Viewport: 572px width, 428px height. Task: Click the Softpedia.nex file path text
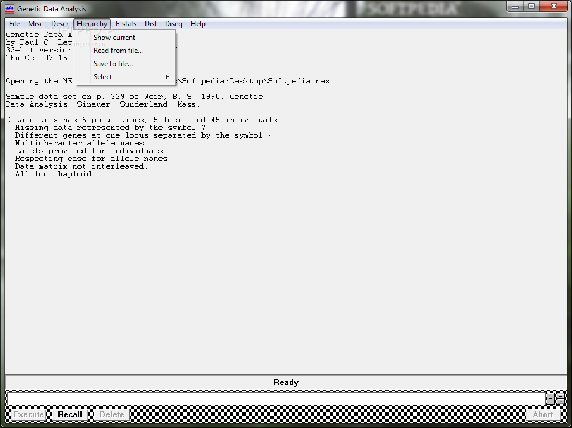(253, 81)
